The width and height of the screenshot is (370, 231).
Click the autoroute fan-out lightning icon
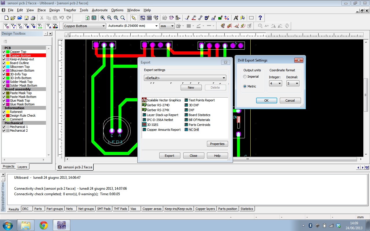click(x=230, y=26)
